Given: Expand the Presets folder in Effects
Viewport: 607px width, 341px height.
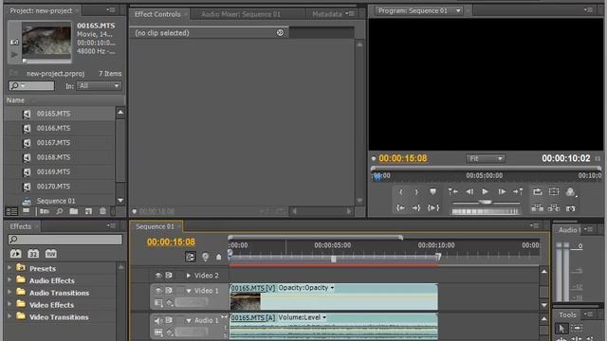Looking at the screenshot, I should pos(9,267).
